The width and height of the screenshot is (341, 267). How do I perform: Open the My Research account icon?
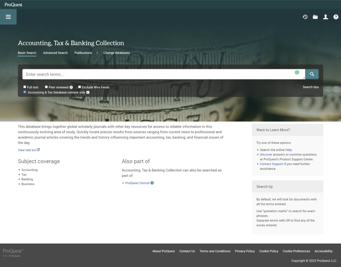coord(326,17)
